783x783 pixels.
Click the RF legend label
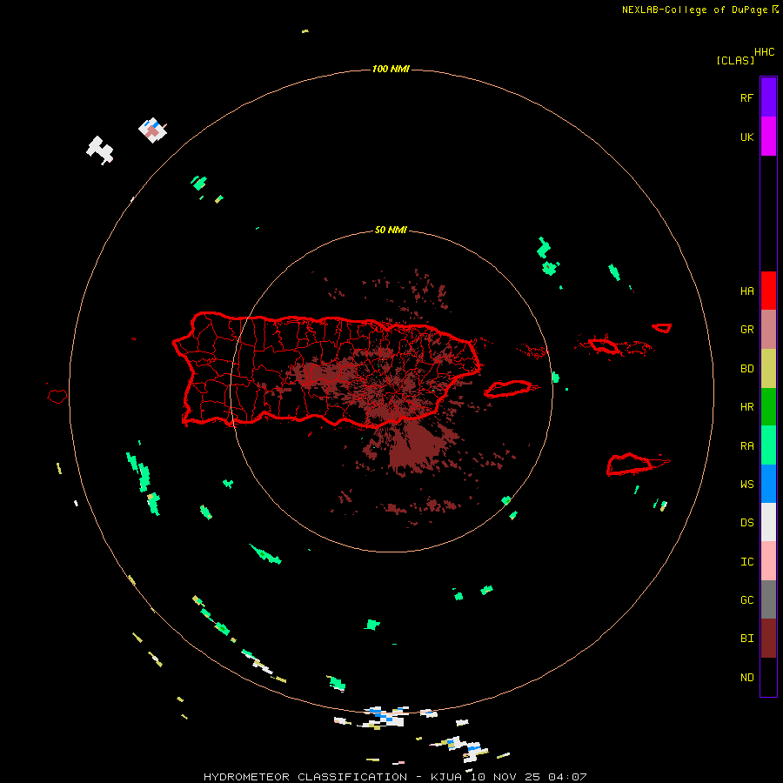(x=746, y=97)
